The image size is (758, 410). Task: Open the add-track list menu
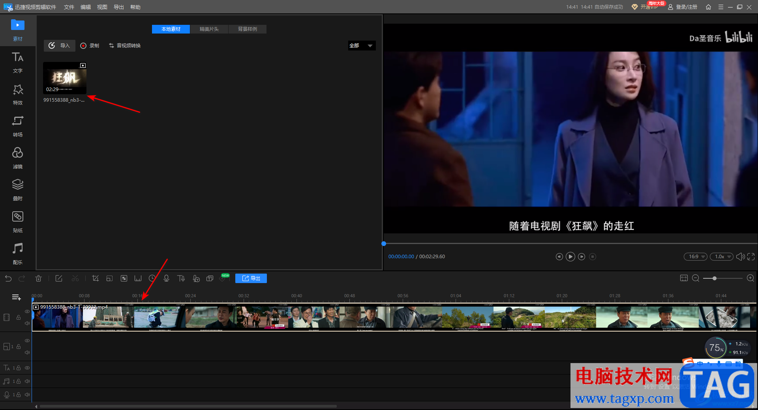coord(16,297)
